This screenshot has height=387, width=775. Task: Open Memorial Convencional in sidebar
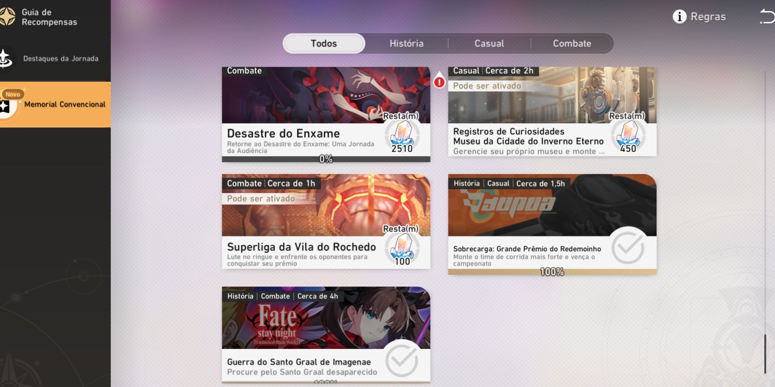click(55, 104)
